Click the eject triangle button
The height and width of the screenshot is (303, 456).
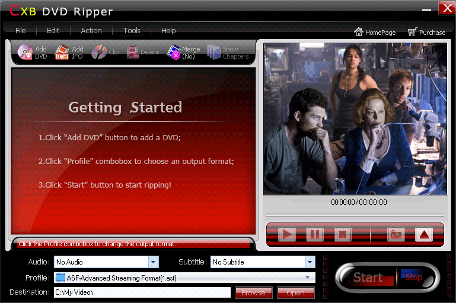point(424,234)
